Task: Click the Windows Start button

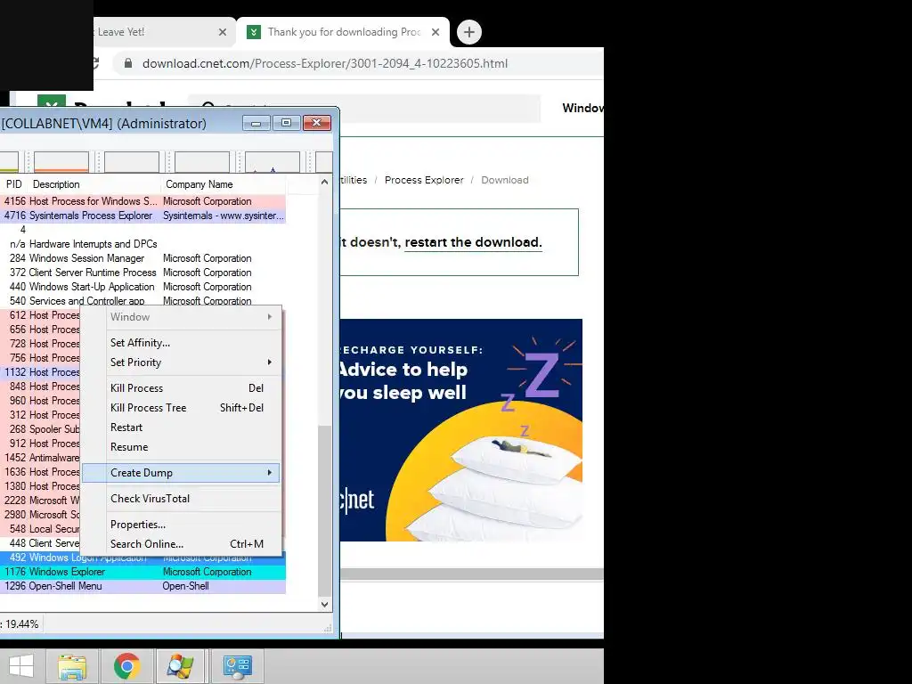Action: [21, 666]
